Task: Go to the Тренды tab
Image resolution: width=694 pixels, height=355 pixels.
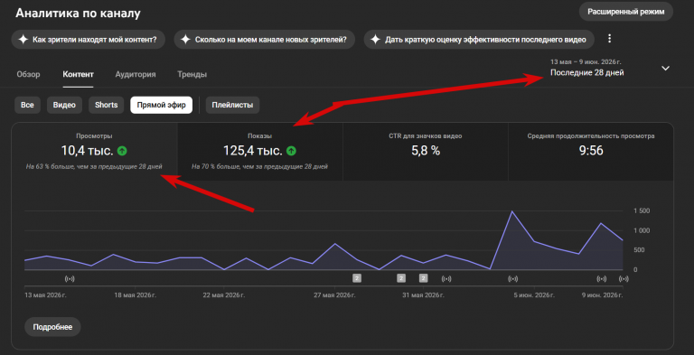Action: 192,74
